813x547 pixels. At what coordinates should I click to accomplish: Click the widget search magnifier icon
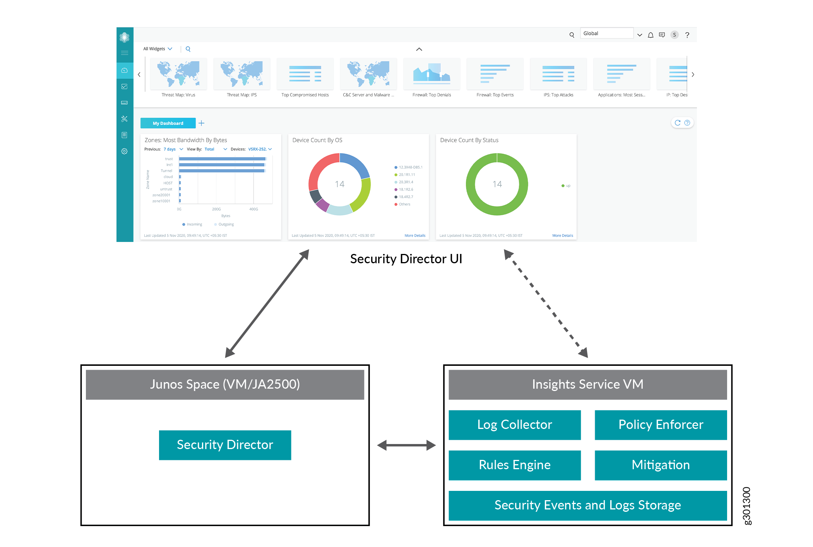click(188, 49)
